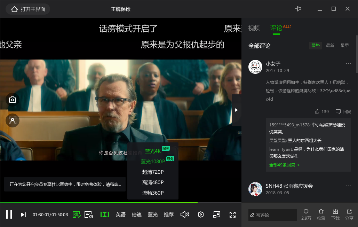Click reply by 灵鳖灵鳖
This screenshot has width=358, height=227.
(295, 140)
